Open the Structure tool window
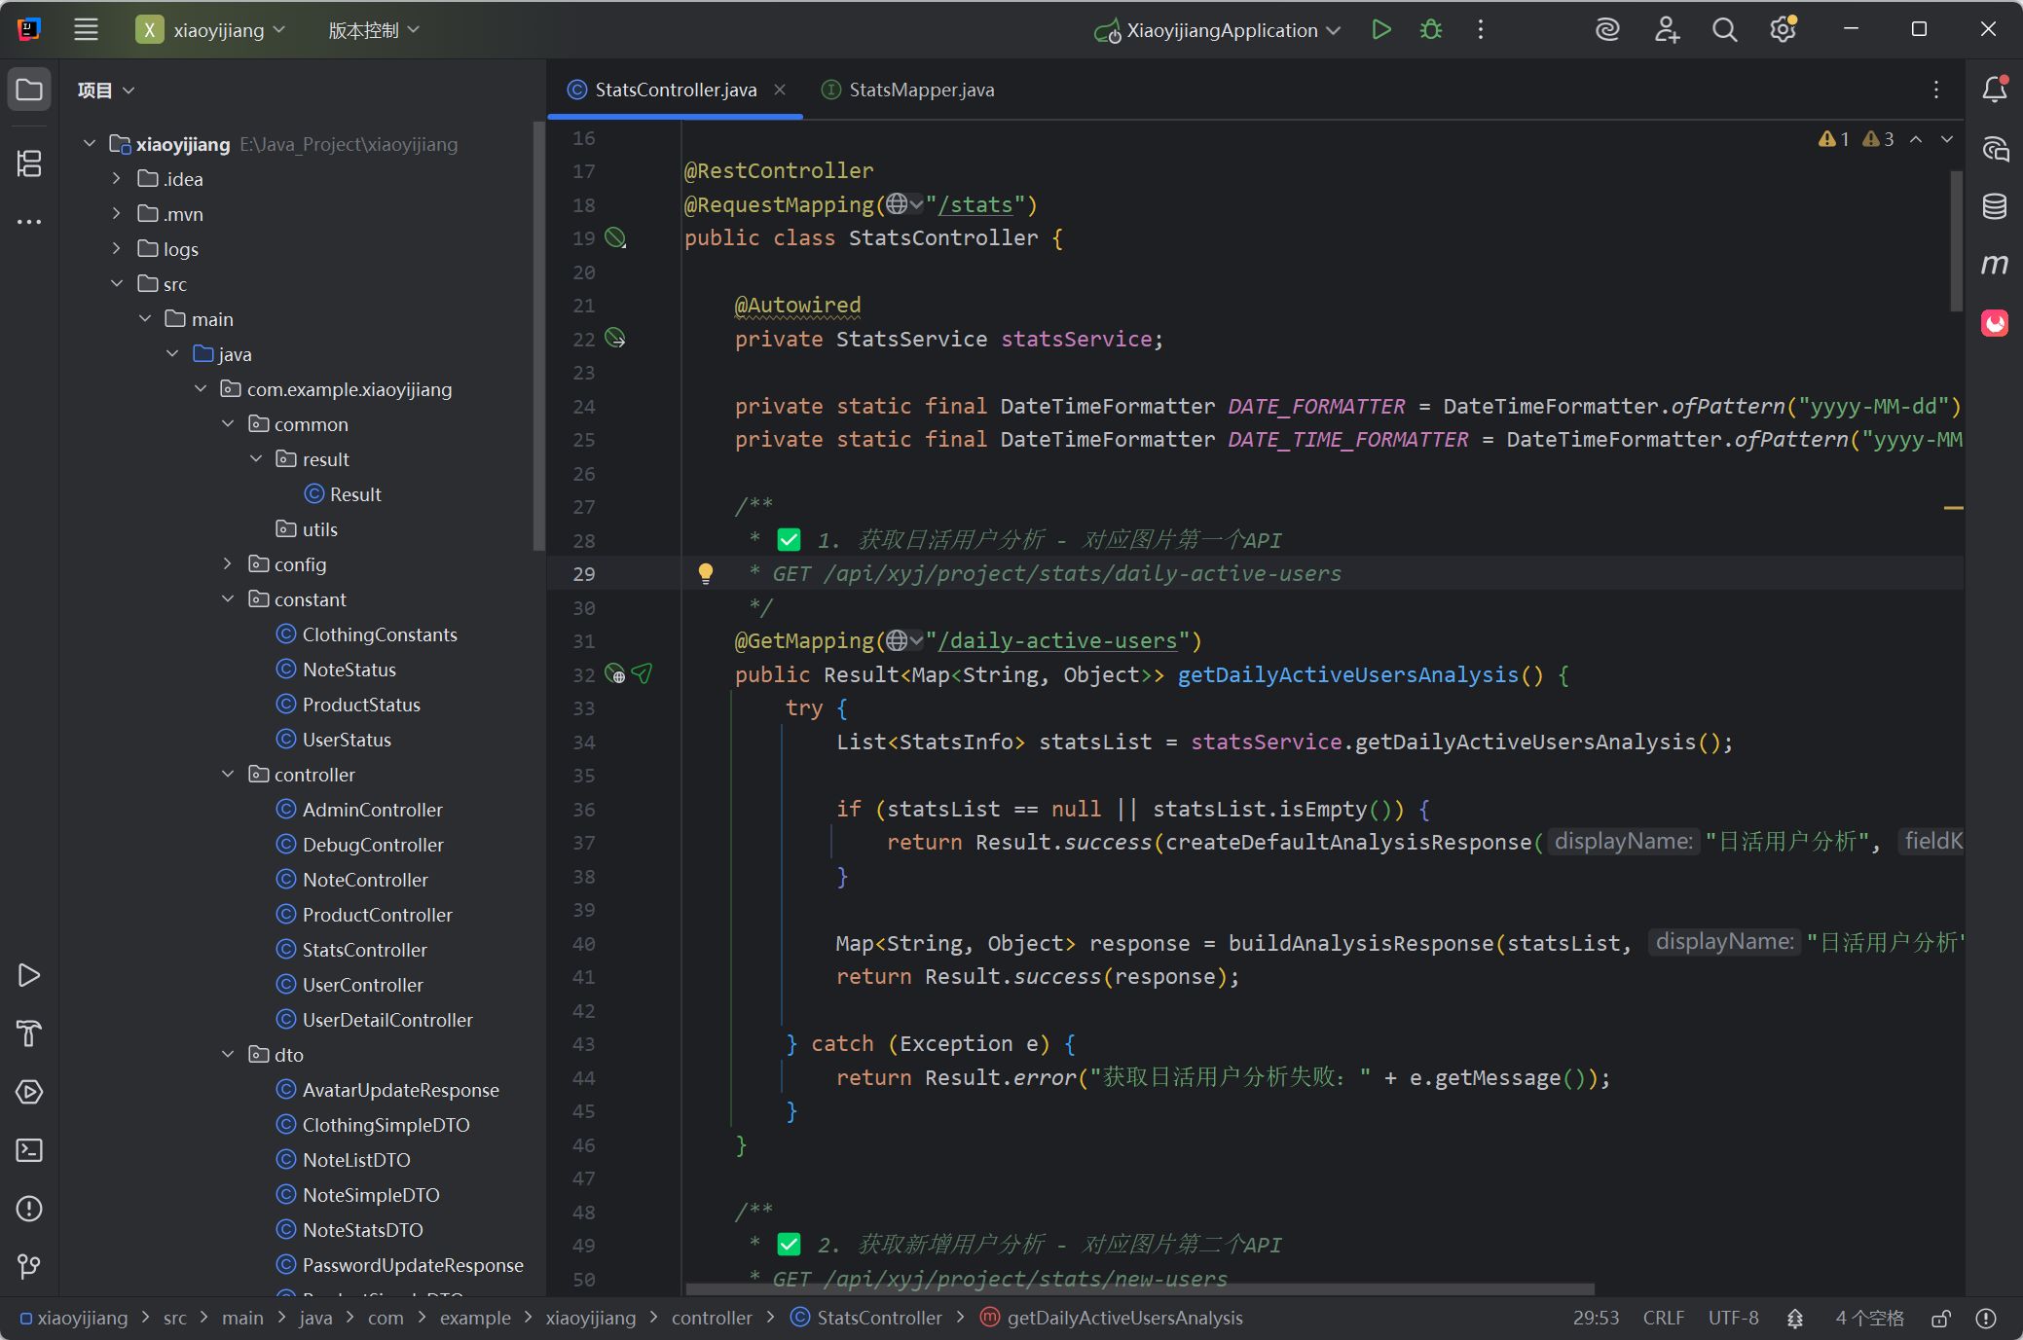 pos(29,163)
